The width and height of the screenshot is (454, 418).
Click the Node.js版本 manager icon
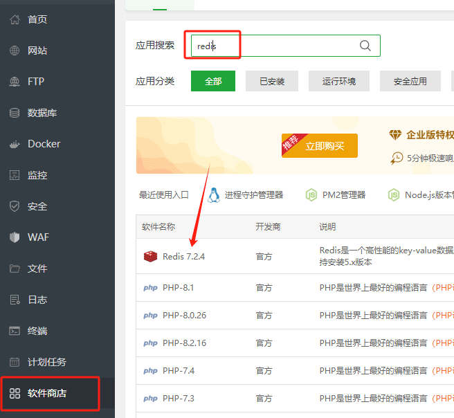394,195
